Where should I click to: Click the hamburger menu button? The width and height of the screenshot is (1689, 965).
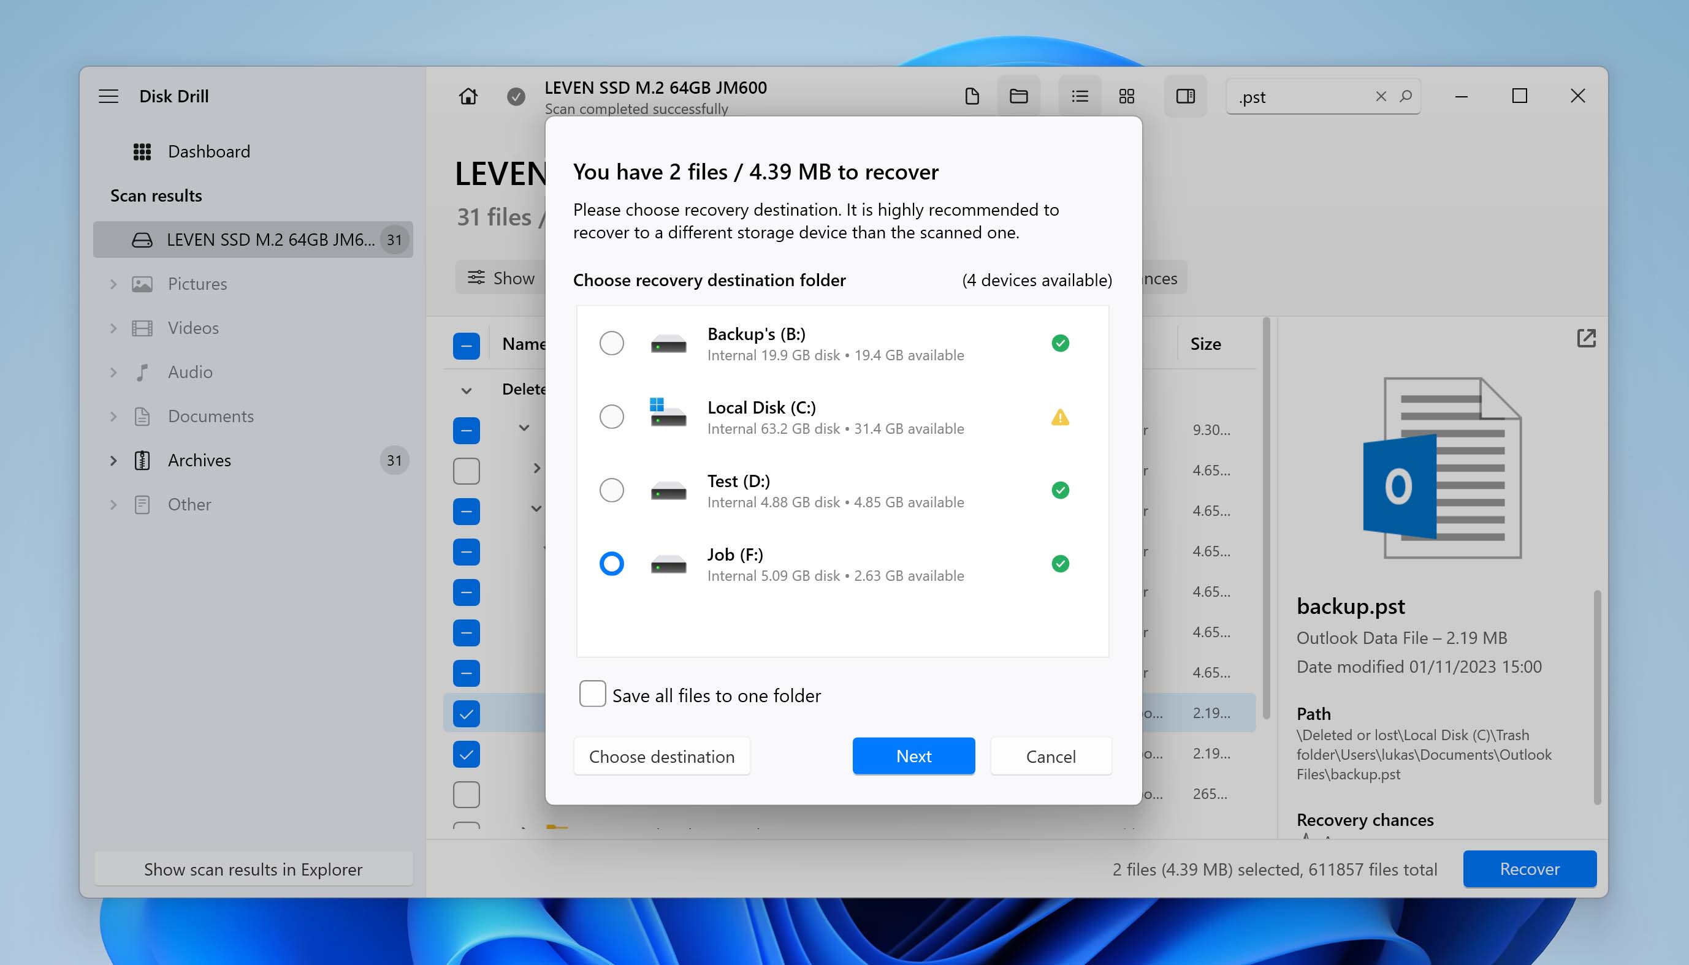point(108,95)
